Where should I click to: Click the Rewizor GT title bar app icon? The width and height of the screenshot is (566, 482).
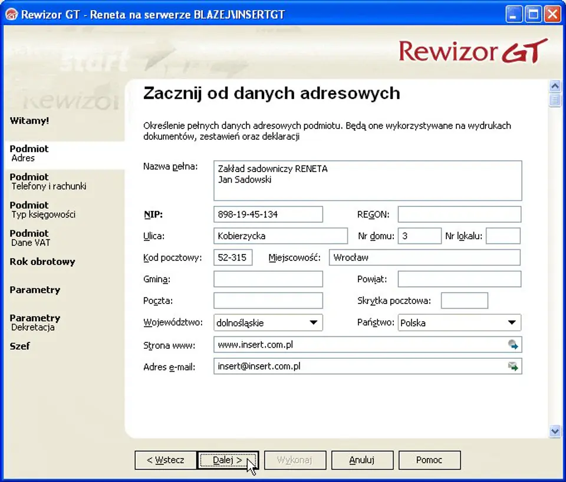(x=12, y=14)
